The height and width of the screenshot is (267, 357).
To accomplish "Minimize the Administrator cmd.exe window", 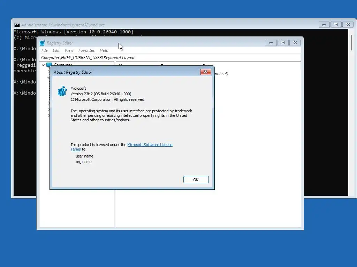I will [x=324, y=25].
